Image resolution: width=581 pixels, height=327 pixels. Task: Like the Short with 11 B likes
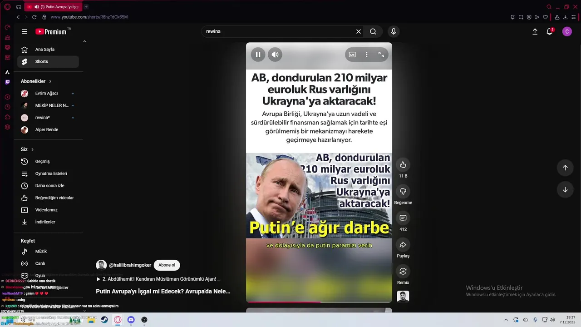(403, 164)
